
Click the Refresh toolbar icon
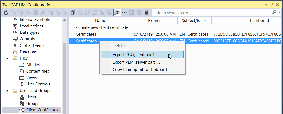coord(6,13)
